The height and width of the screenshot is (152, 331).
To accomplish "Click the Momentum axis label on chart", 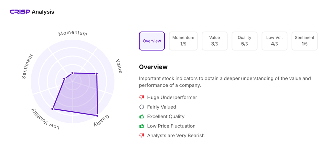I will point(73,33).
